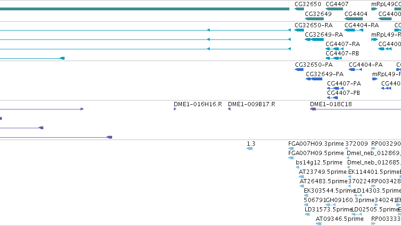This screenshot has height=226, width=401.
Task: Click the CG4407-RA transcript label
Action: tap(343, 44)
